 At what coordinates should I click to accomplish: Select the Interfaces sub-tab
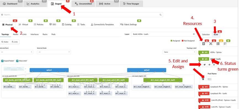tap(34, 34)
